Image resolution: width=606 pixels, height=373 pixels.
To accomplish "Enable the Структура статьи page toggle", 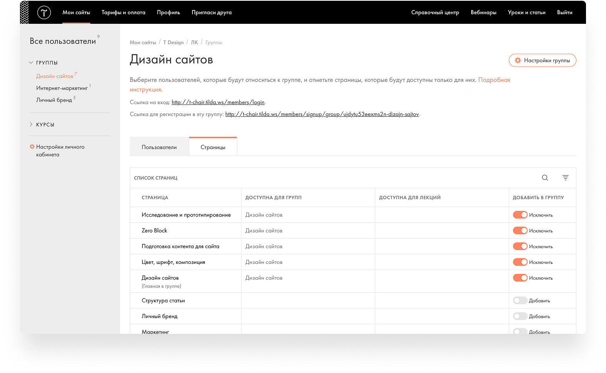I will [x=520, y=300].
